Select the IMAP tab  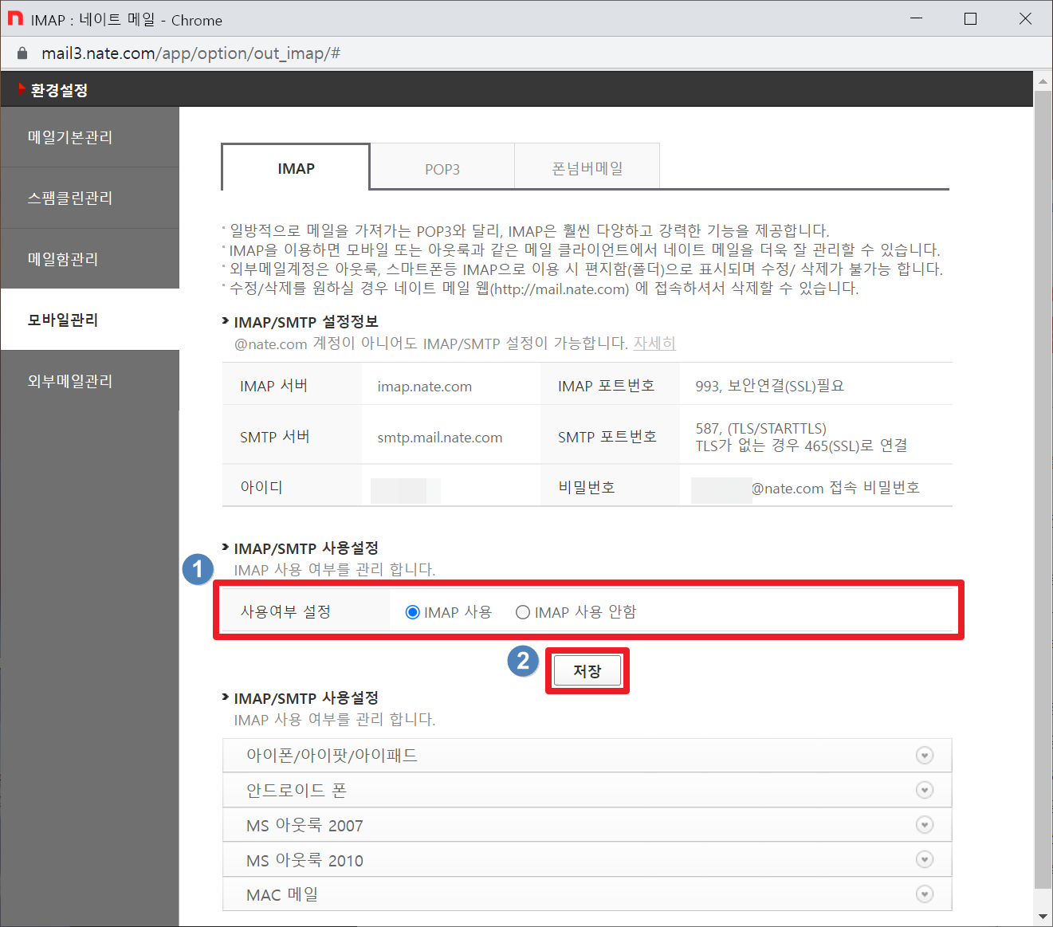pos(296,168)
